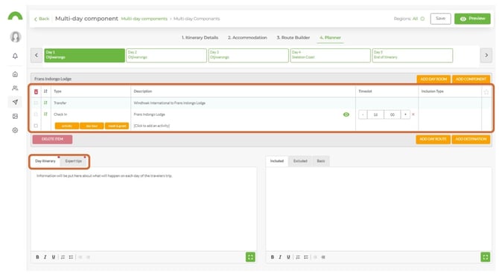
Task: Toggle the Regions All indicator
Action: pos(422,19)
